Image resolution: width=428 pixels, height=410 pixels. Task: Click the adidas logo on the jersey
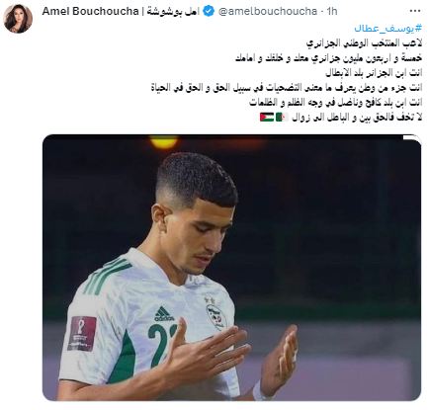click(x=164, y=314)
